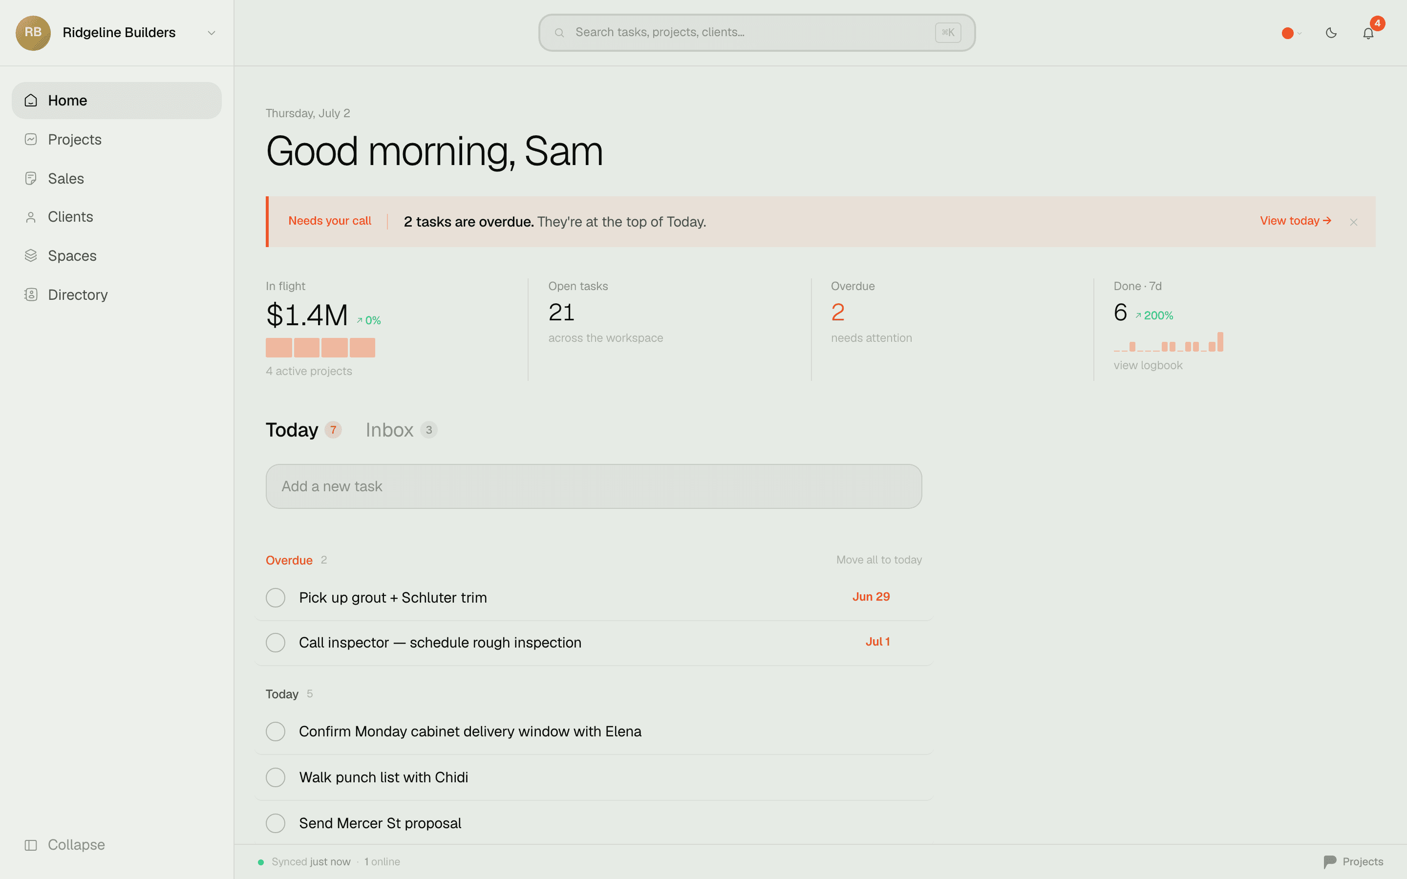The height and width of the screenshot is (879, 1407).
Task: Open Clients in the sidebar
Action: click(x=116, y=217)
